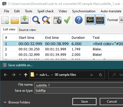The height and width of the screenshot is (107, 123).
Task: Click the 'sub t...' breadcrumb folder
Action: click(x=44, y=75)
